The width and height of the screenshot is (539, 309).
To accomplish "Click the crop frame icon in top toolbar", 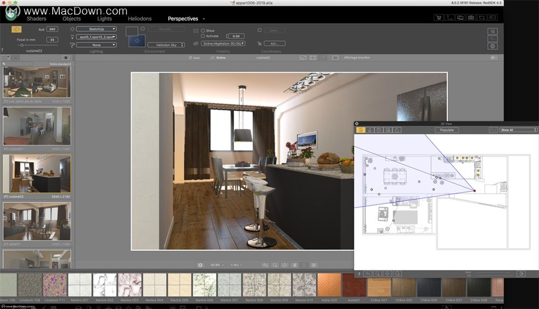I will (x=482, y=18).
